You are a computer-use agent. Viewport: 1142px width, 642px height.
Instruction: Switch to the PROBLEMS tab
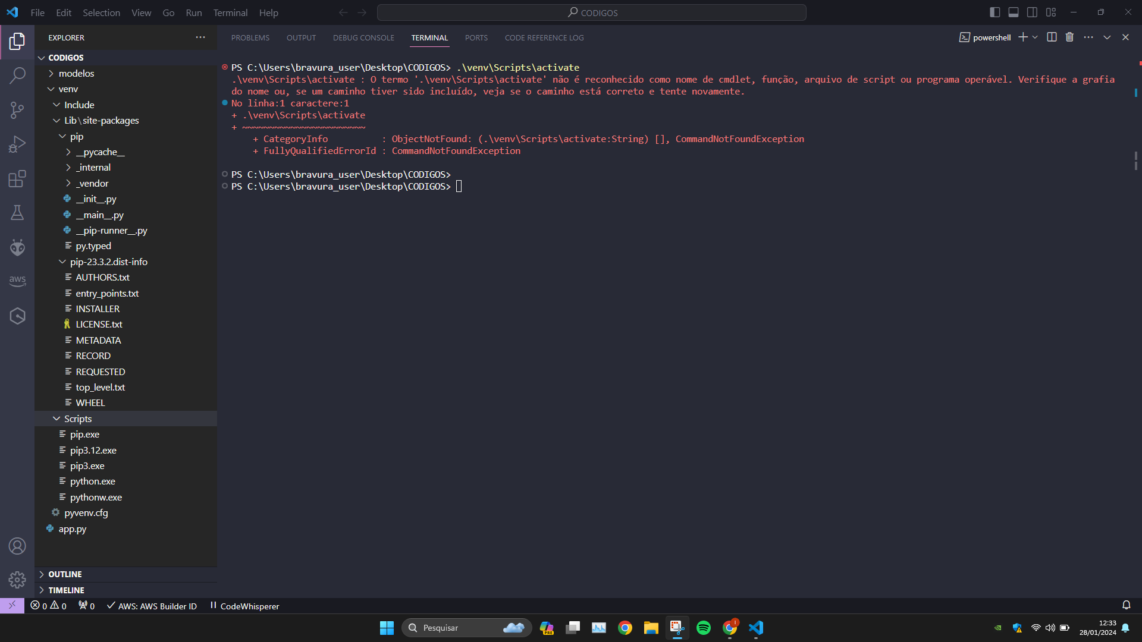[250, 37]
